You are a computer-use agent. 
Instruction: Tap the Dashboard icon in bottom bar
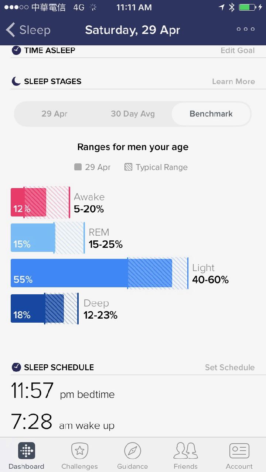(x=26, y=451)
